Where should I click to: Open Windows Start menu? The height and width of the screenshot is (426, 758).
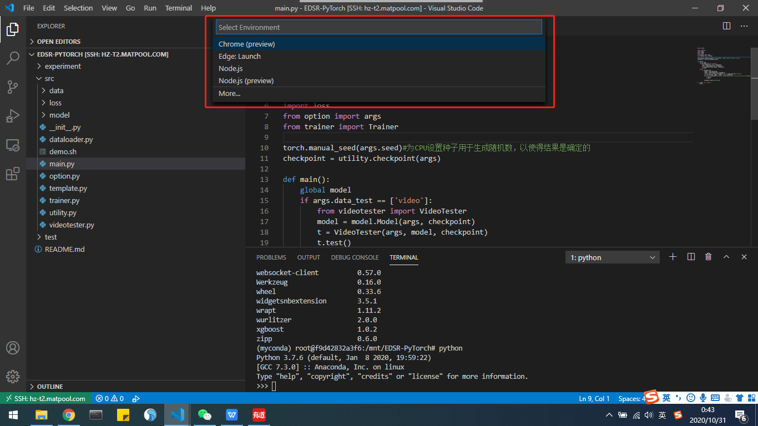pyautogui.click(x=13, y=415)
